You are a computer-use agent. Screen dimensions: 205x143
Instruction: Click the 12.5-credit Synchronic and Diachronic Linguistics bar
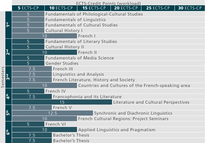point(52,113)
